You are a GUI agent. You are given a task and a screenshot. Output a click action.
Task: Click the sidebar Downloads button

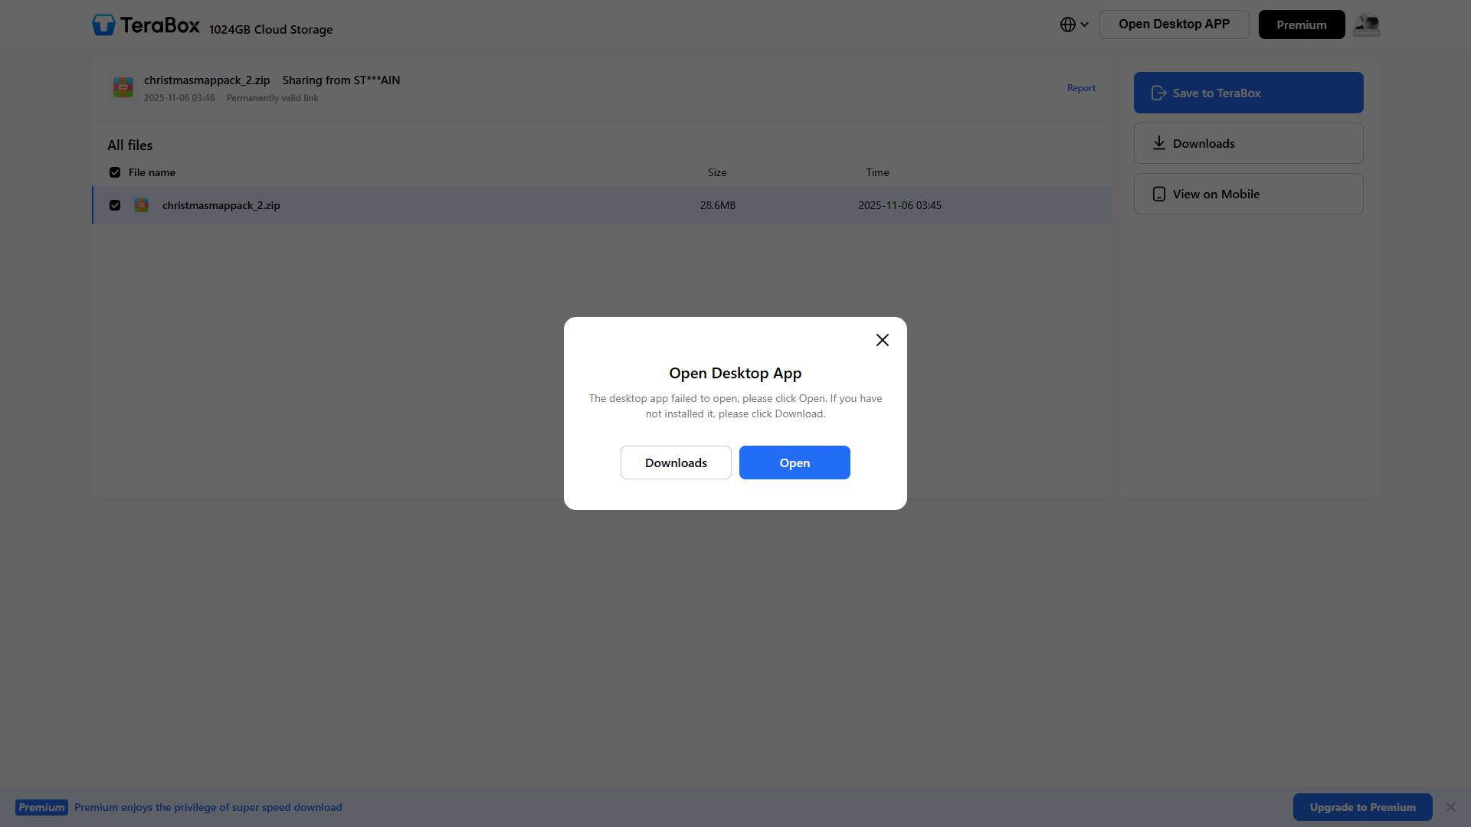click(1247, 143)
